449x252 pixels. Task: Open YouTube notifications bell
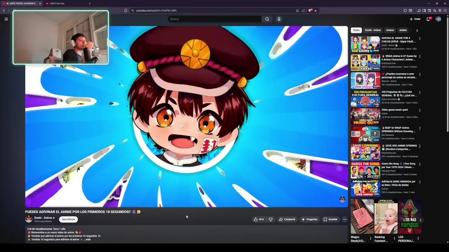pyautogui.click(x=428, y=19)
